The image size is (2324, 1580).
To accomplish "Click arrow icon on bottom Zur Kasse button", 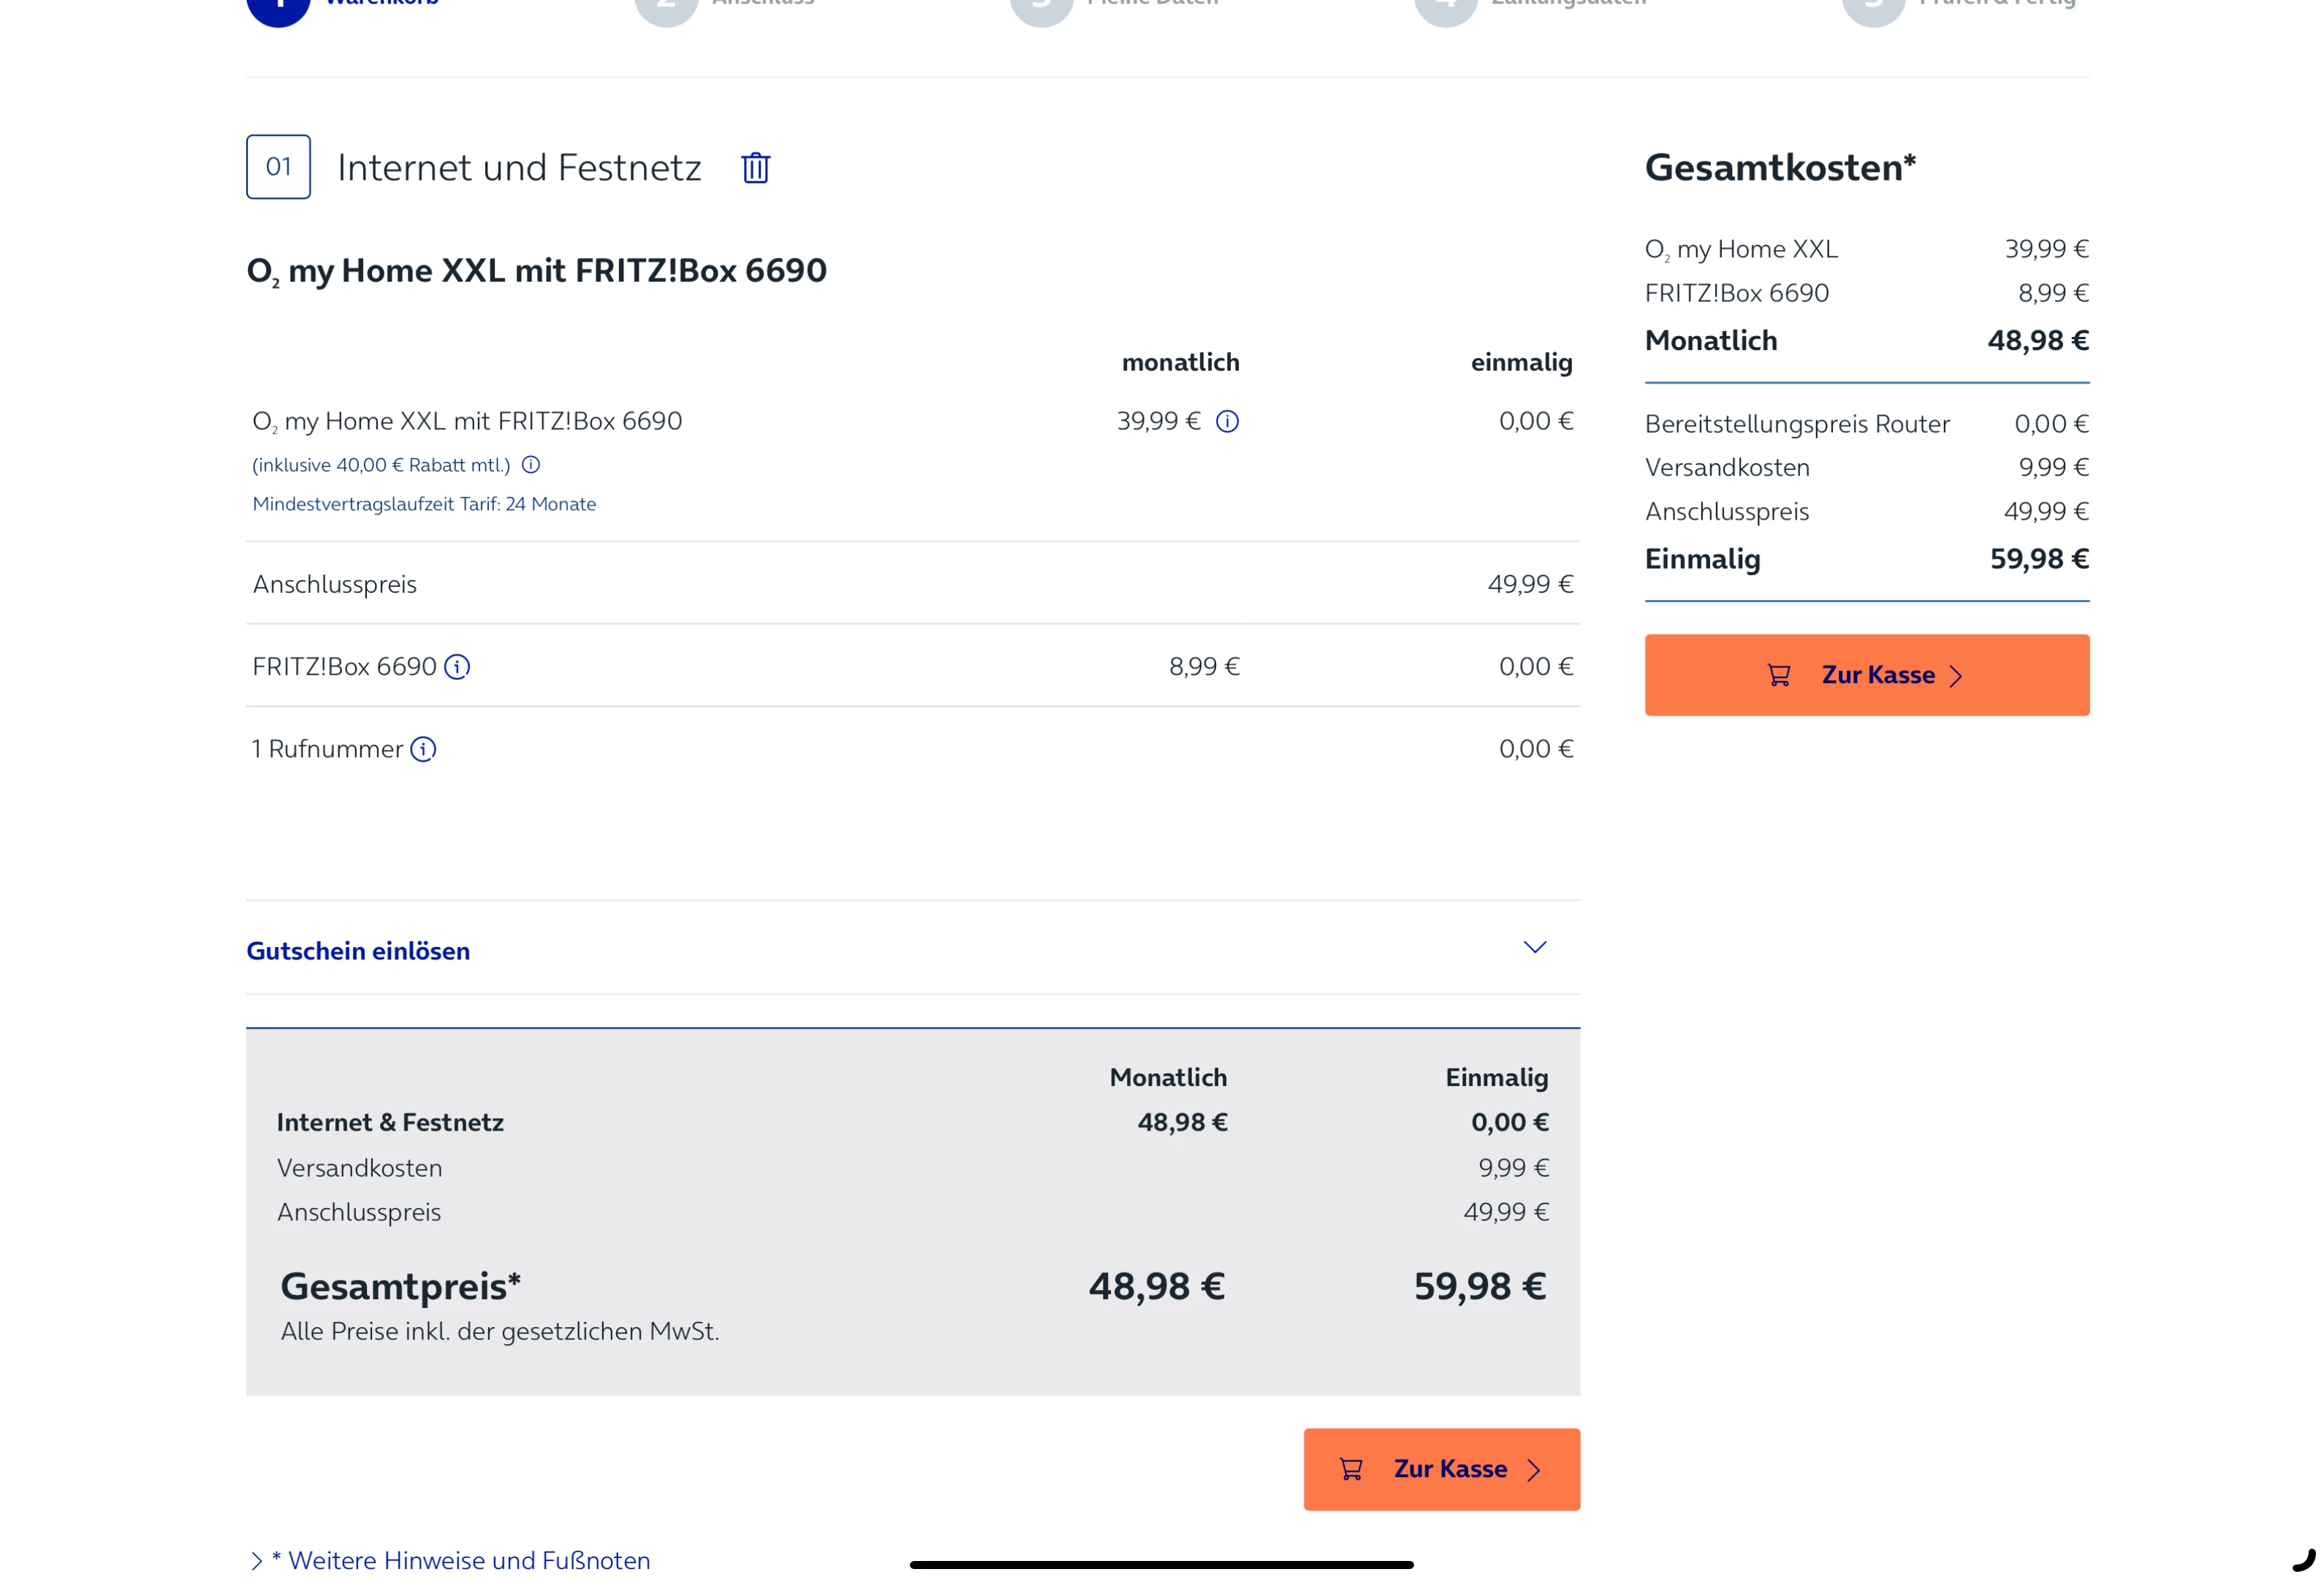I will (x=1533, y=1470).
